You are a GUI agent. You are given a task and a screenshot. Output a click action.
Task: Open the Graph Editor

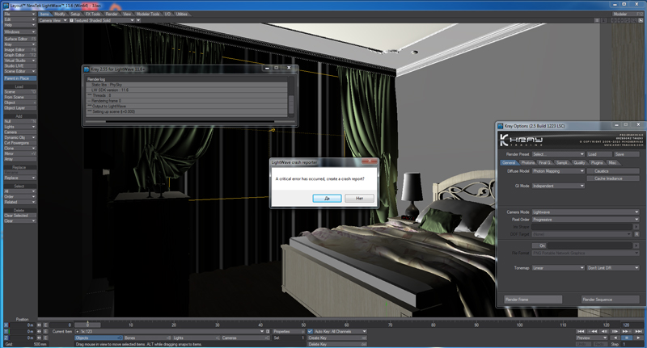click(19, 54)
